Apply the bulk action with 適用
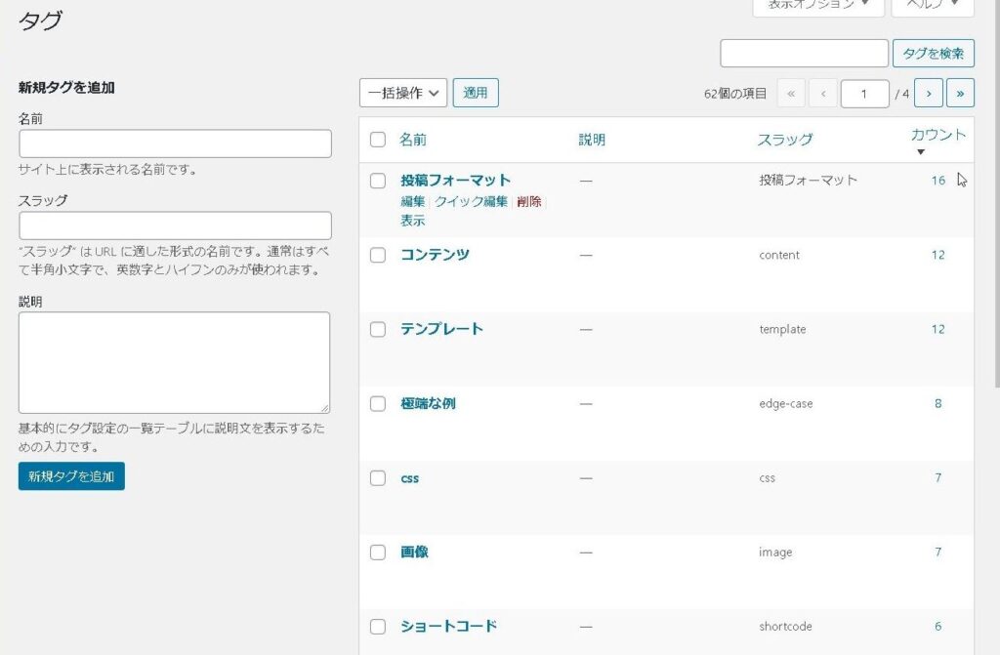 (x=476, y=93)
